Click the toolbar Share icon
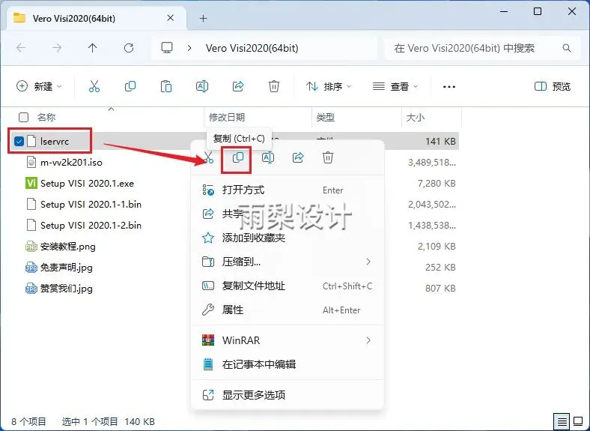 click(238, 86)
